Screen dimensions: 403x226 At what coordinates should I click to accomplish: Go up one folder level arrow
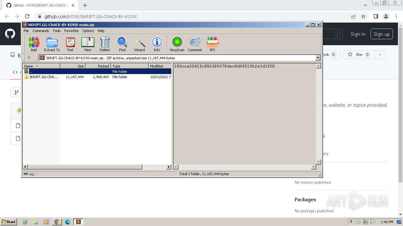29,58
